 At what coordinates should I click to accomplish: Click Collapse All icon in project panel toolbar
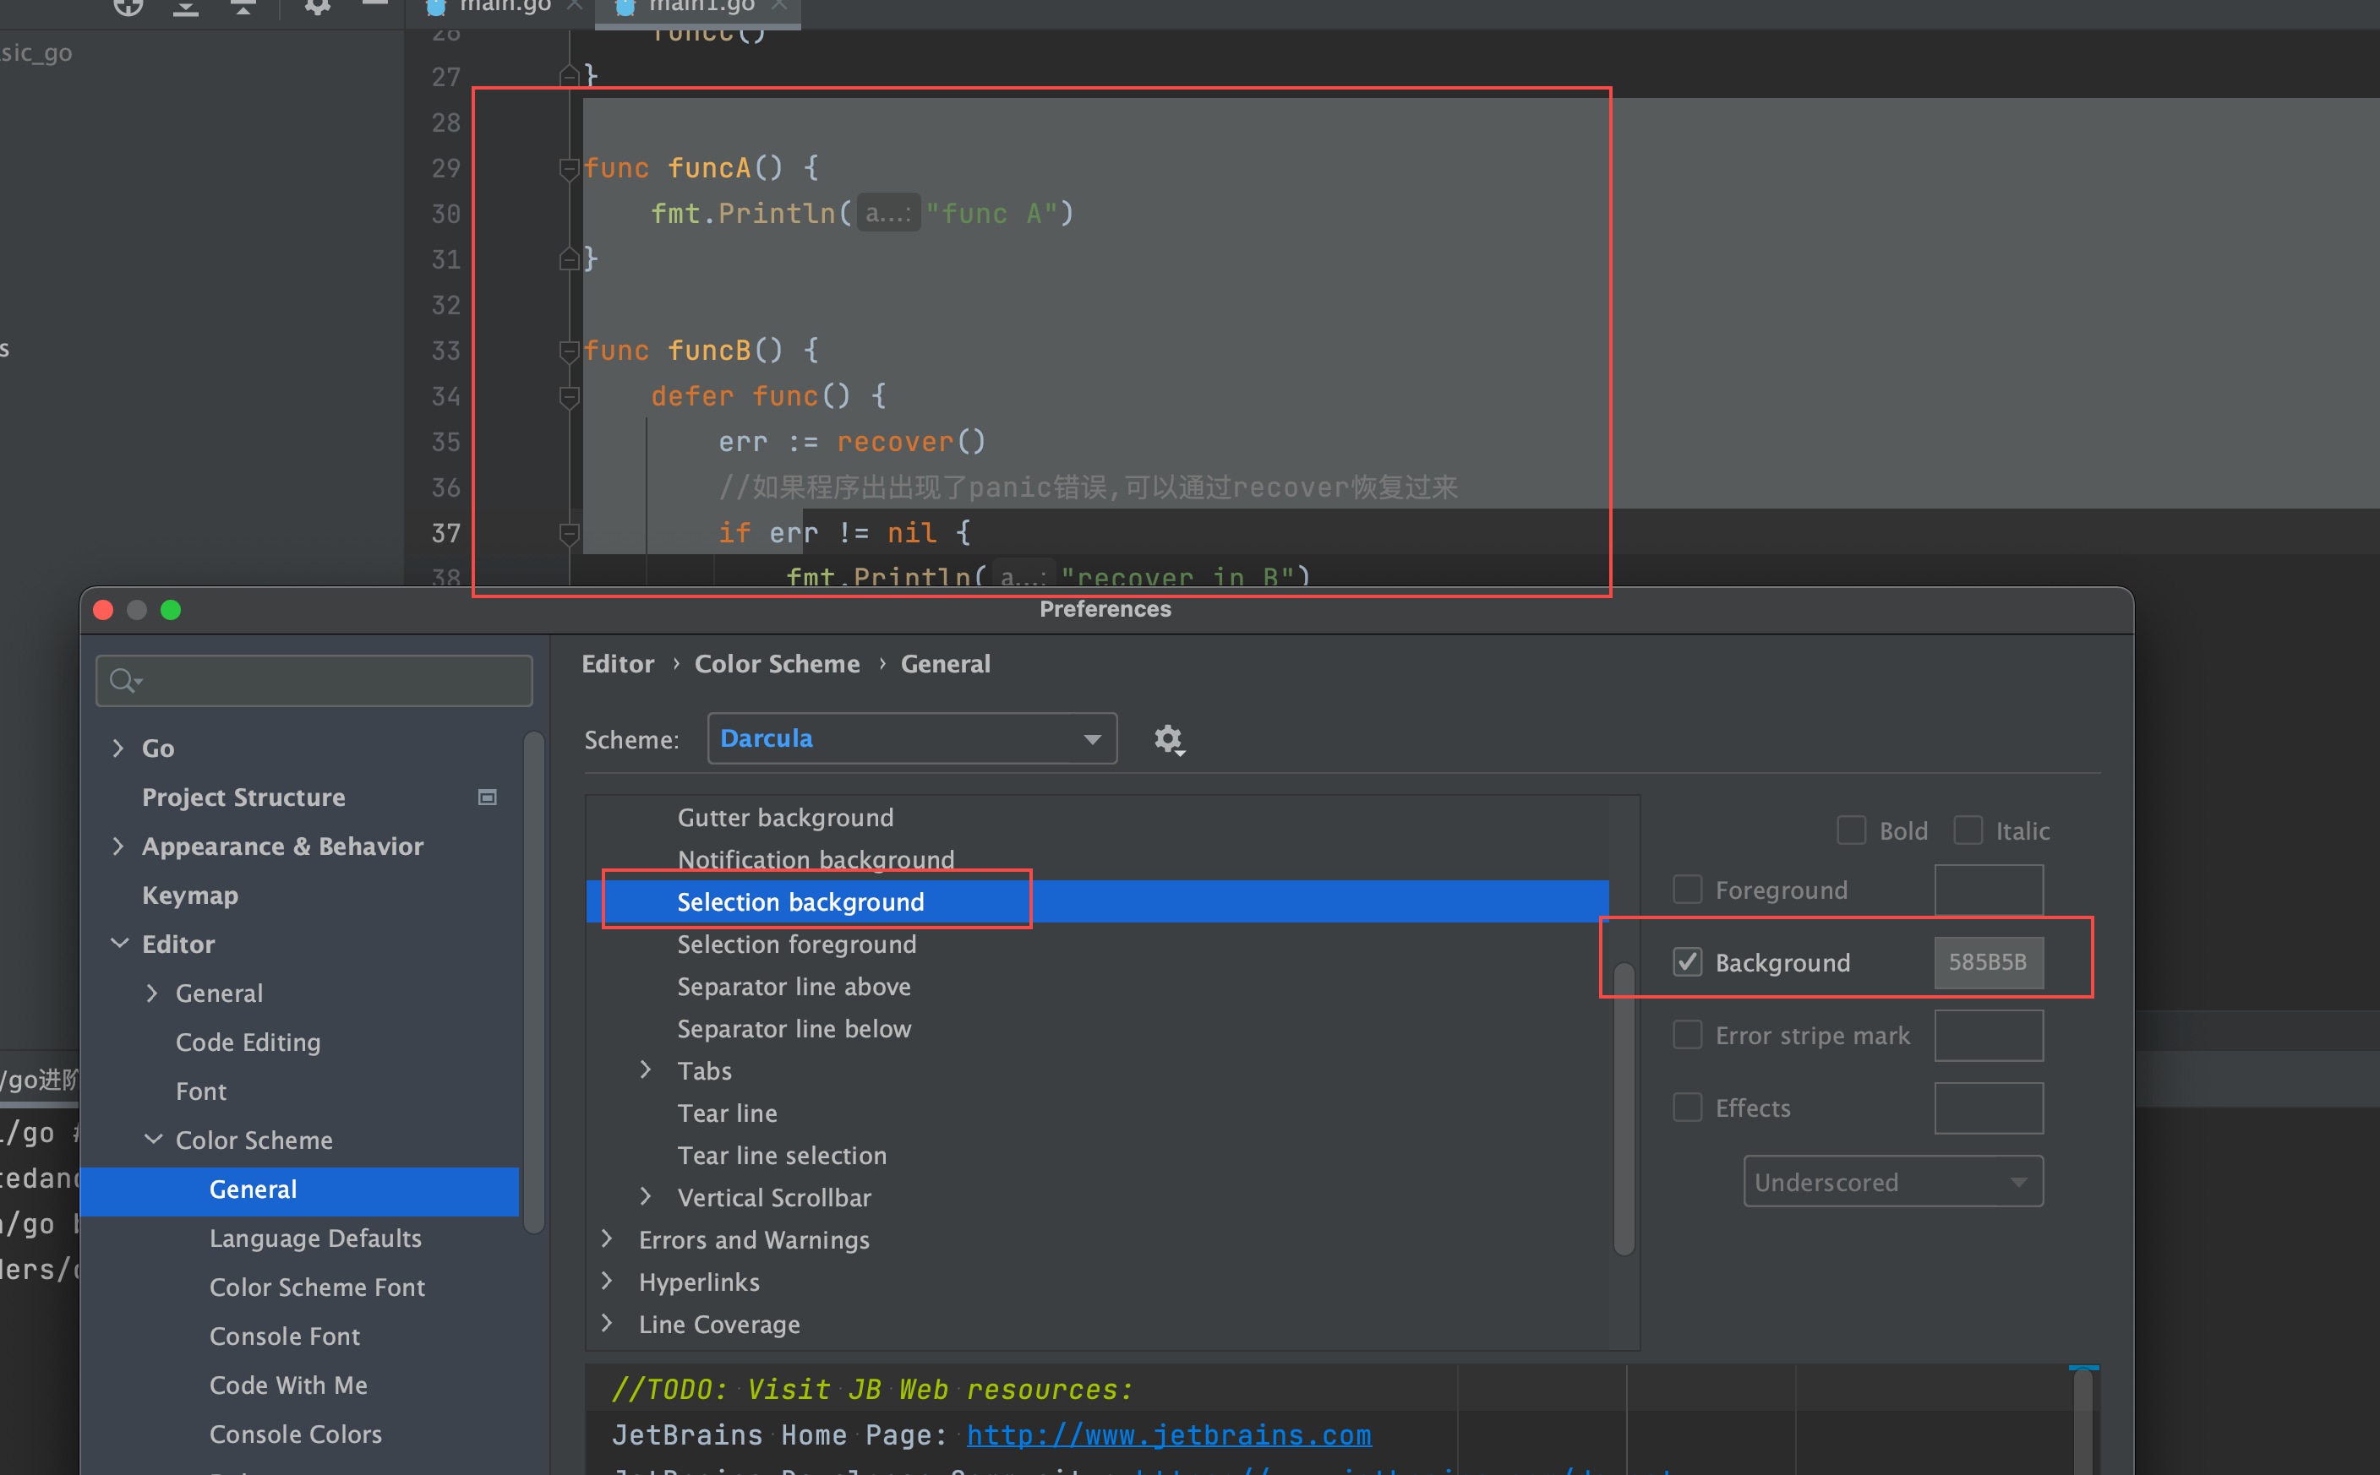(x=243, y=8)
